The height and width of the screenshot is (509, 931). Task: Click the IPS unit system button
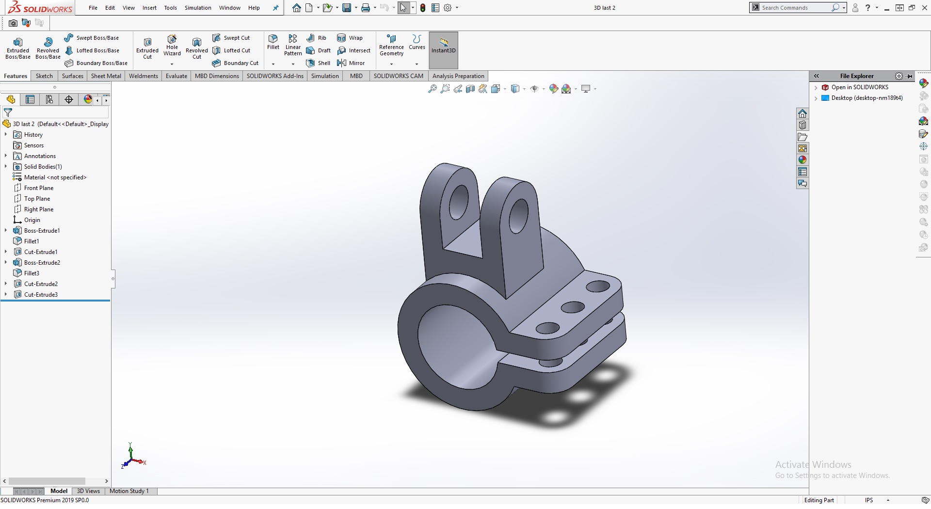pos(868,500)
